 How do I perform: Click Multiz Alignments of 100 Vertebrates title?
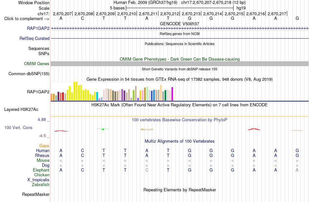[x=180, y=141]
